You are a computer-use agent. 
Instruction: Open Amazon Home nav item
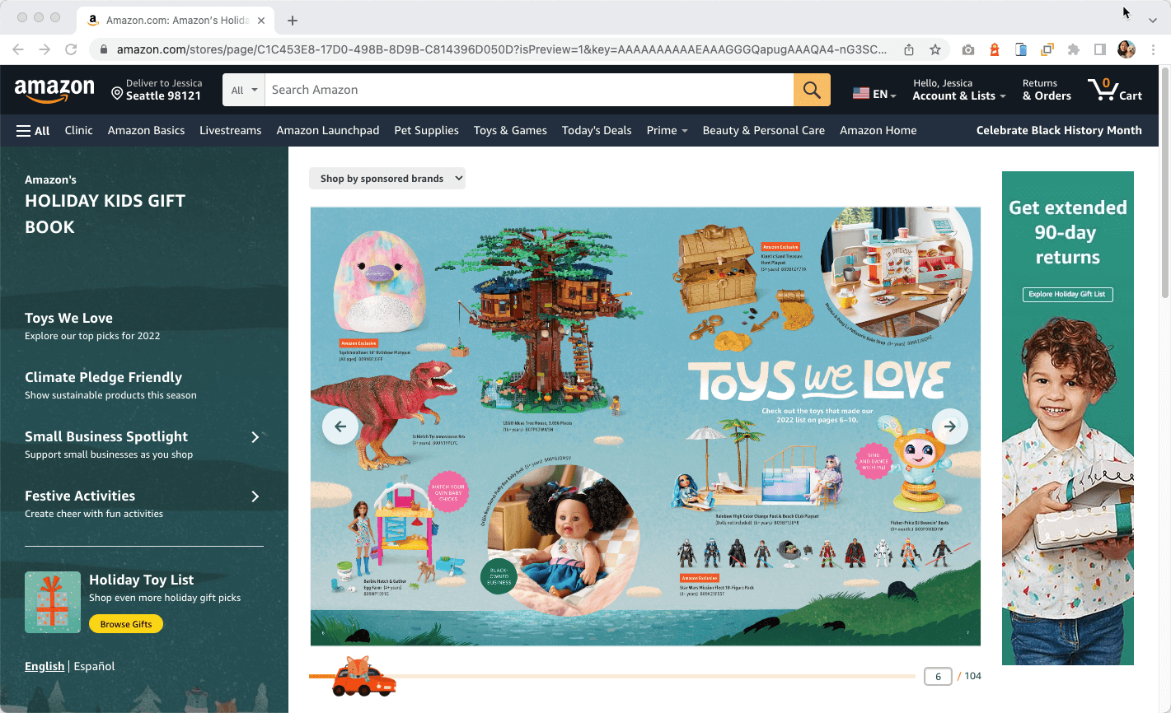coord(878,130)
